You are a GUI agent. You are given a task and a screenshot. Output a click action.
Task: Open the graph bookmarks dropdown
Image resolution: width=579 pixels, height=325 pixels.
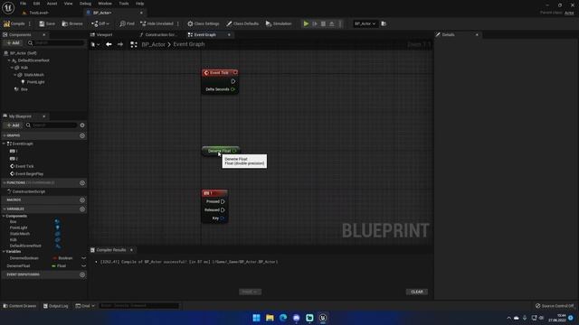(95, 44)
